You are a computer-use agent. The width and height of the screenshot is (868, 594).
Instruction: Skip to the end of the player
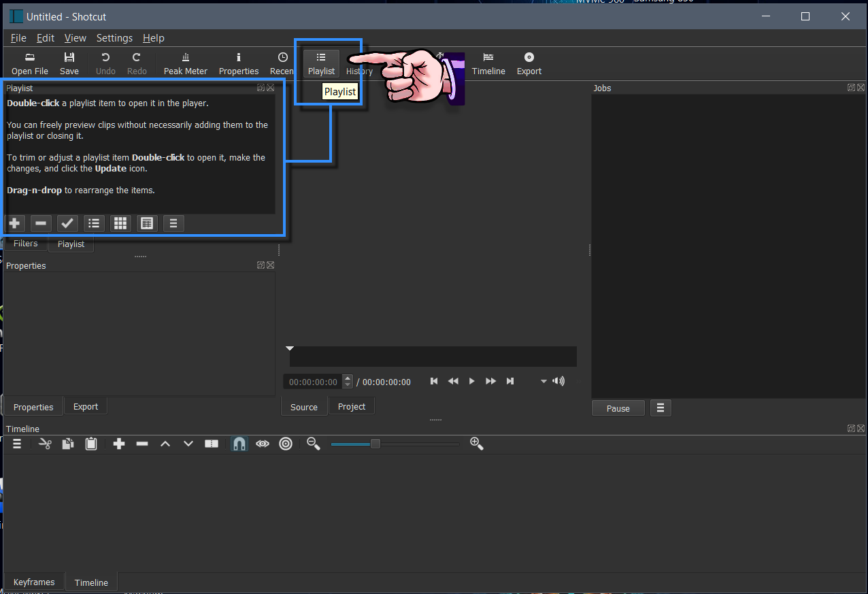pos(510,381)
